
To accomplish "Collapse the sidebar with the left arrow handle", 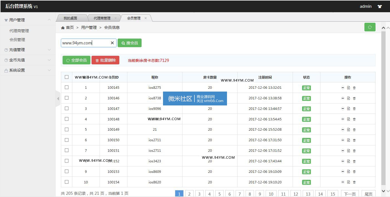I will tap(58, 98).
